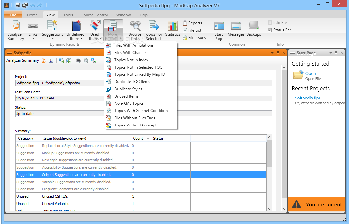Switch to the Home ribbon tab
Viewport: 349px width, 224px height.
[32, 15]
